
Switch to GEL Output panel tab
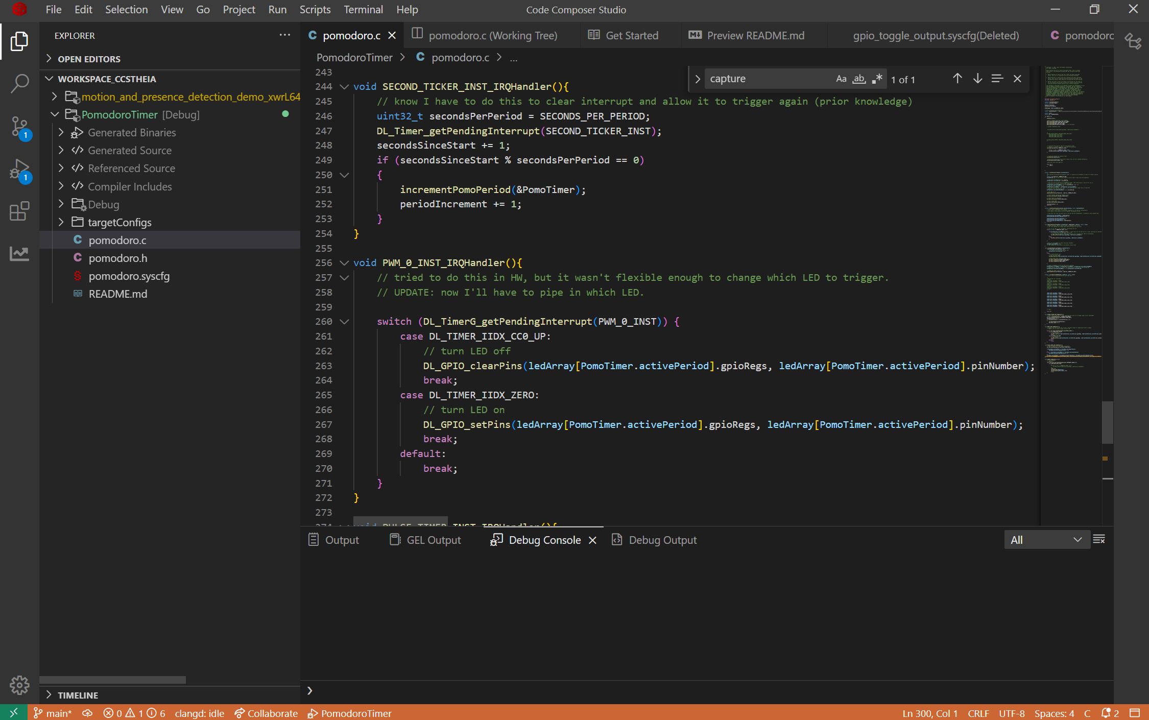coord(425,540)
